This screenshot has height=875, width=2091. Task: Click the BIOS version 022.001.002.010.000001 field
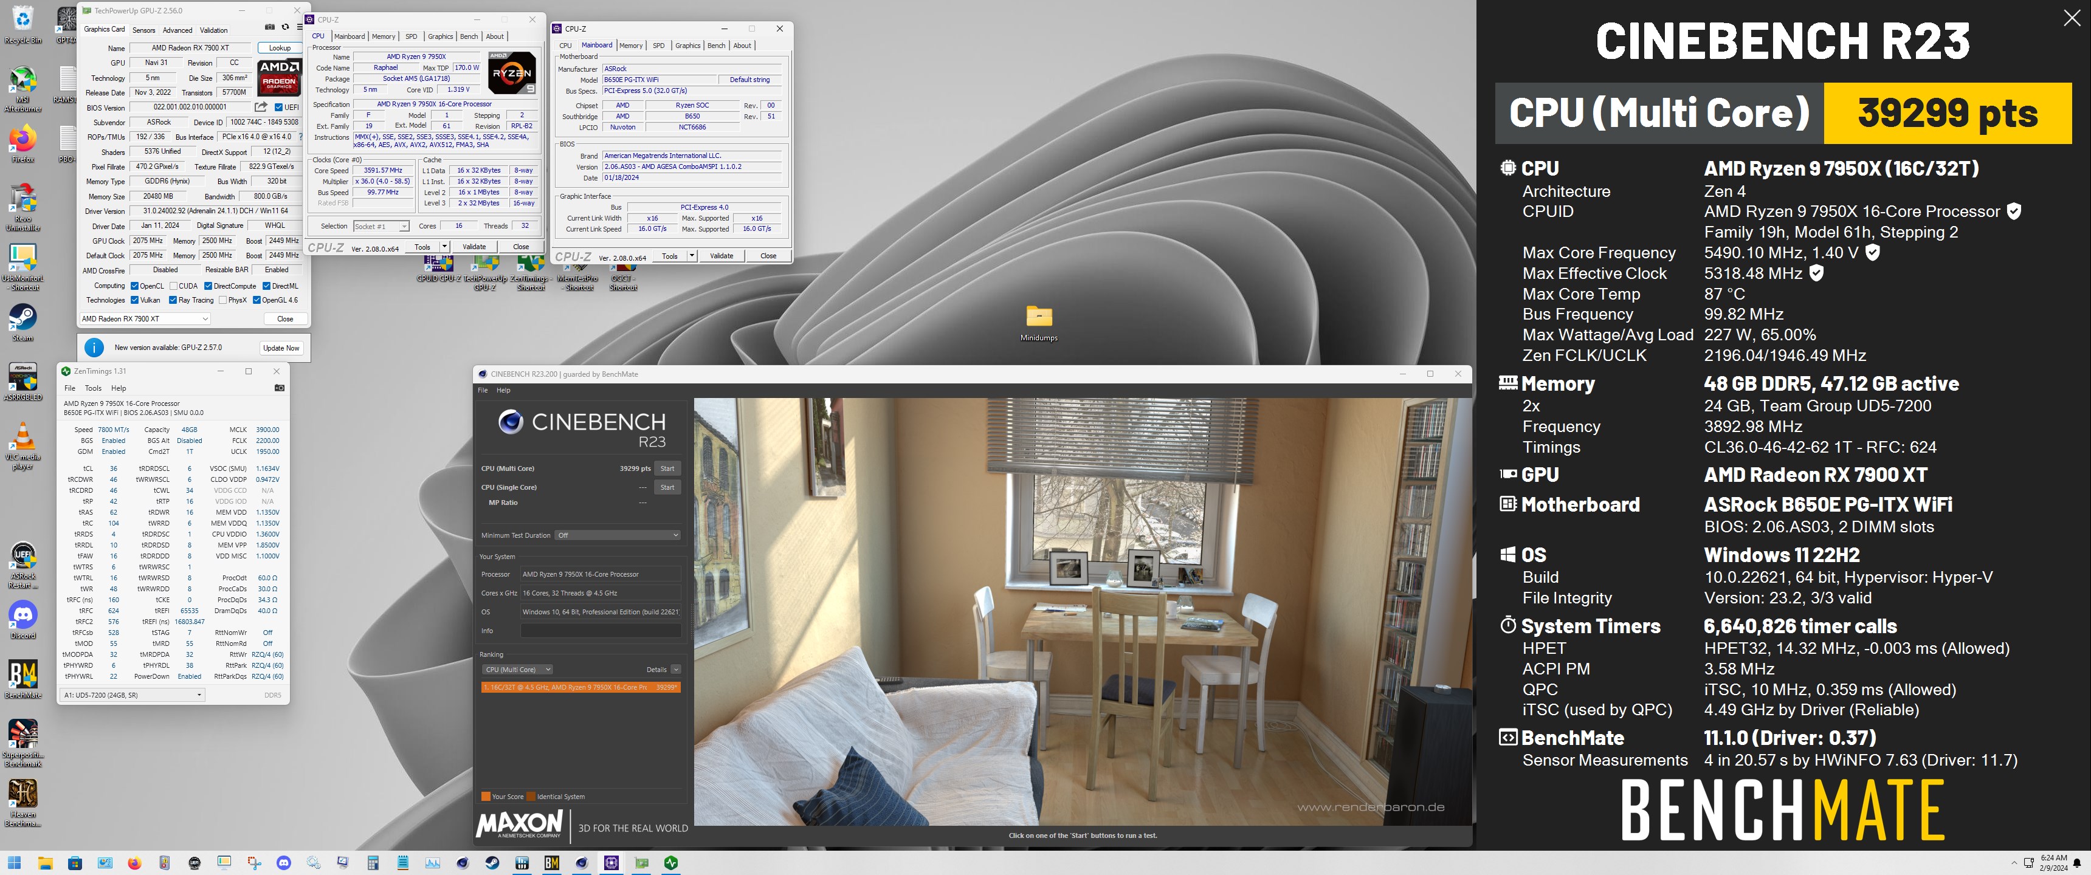pyautogui.click(x=190, y=107)
